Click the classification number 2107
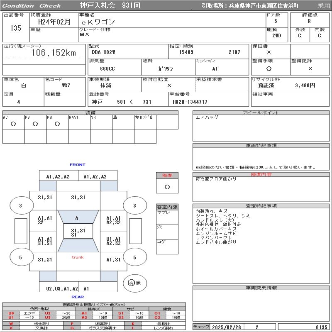 (234, 52)
